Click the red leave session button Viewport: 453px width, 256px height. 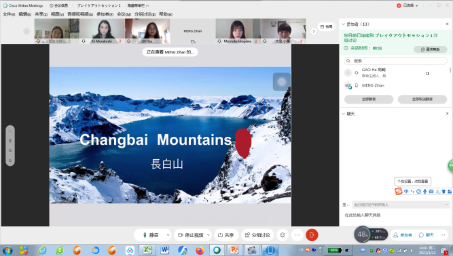312,235
